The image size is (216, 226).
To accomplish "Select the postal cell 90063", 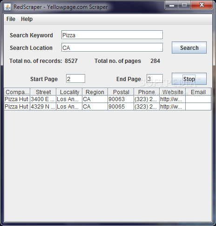I will (x=121, y=99).
